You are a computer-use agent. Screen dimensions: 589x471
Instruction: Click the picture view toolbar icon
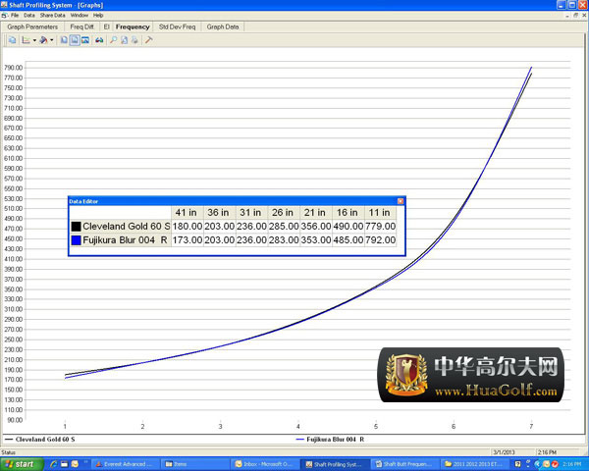coord(85,40)
